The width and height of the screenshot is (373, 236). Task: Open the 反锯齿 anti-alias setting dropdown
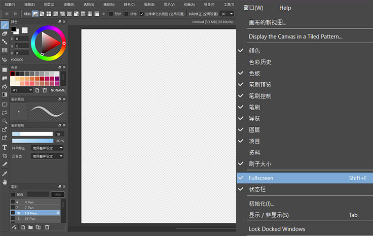click(47, 156)
